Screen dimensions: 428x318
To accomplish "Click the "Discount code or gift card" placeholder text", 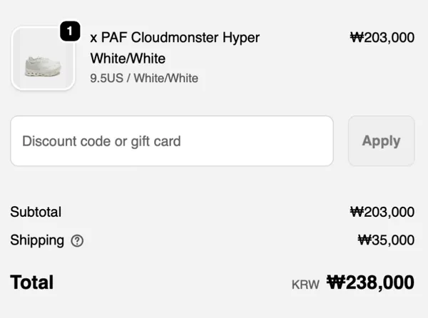I will (101, 141).
